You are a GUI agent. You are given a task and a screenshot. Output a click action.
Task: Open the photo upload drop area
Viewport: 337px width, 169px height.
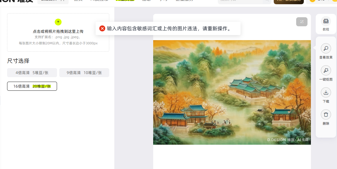point(58,32)
